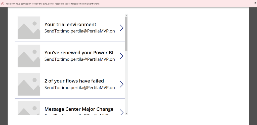
Task: Dismiss the permission error banner
Action: coord(255,3)
